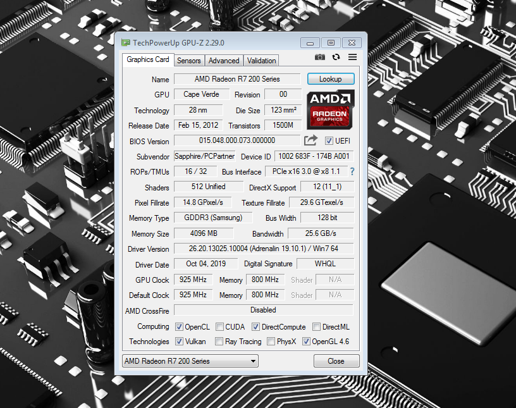Click the Device ID value 1002 683F - 174B A001
The width and height of the screenshot is (516, 408).
(x=314, y=156)
